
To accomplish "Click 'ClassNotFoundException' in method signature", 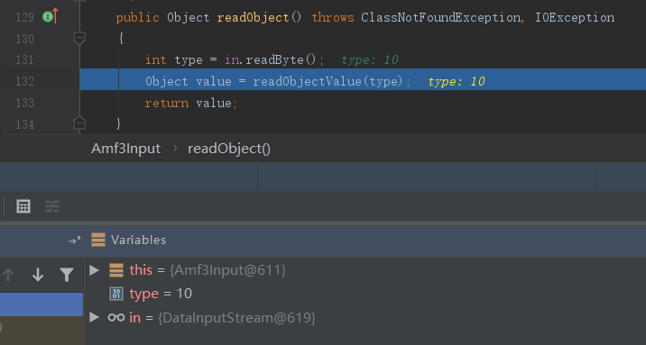I will click(x=441, y=18).
